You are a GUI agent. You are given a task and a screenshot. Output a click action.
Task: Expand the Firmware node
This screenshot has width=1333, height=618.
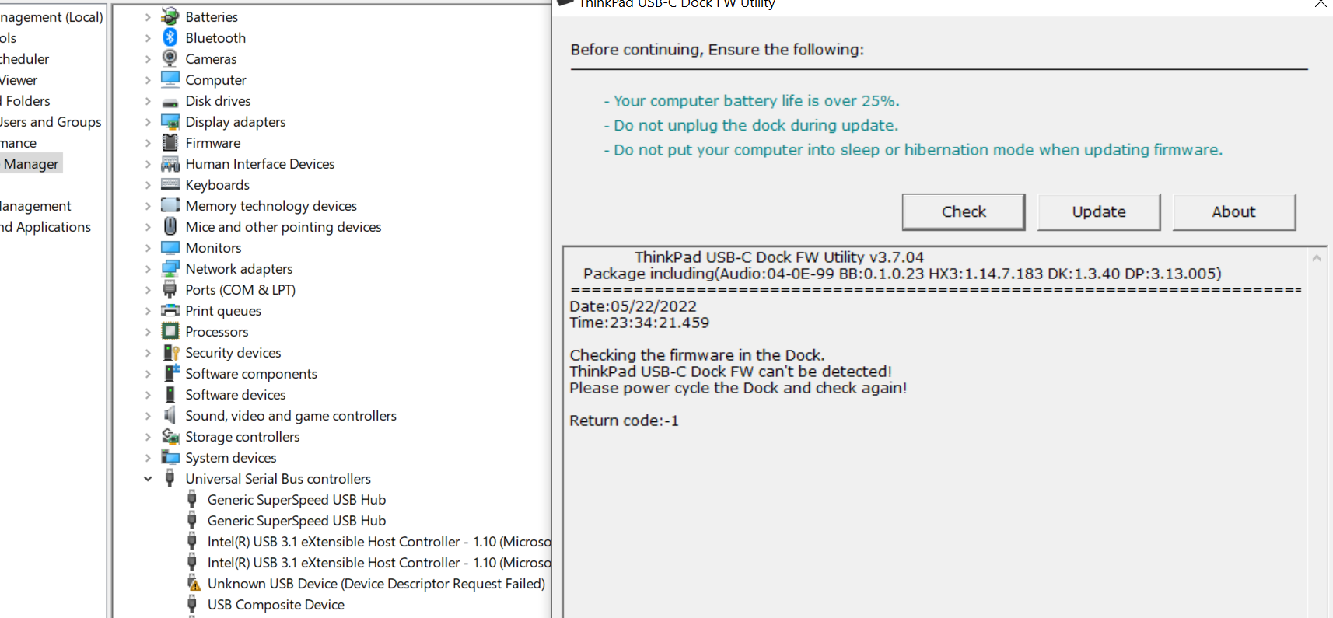148,142
